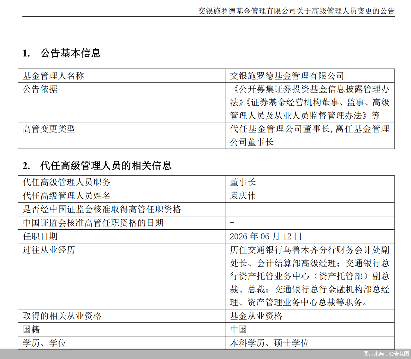Click the line '行资产托管业务中心（资产托管部）副总'
This screenshot has height=359, width=411.
point(310,276)
